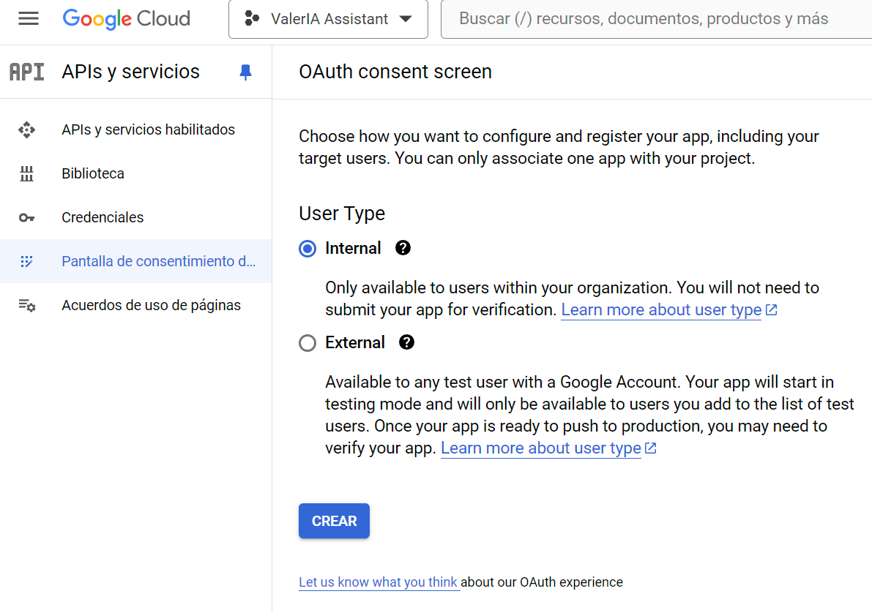Click the API logo icon
The image size is (872, 613).
(26, 72)
